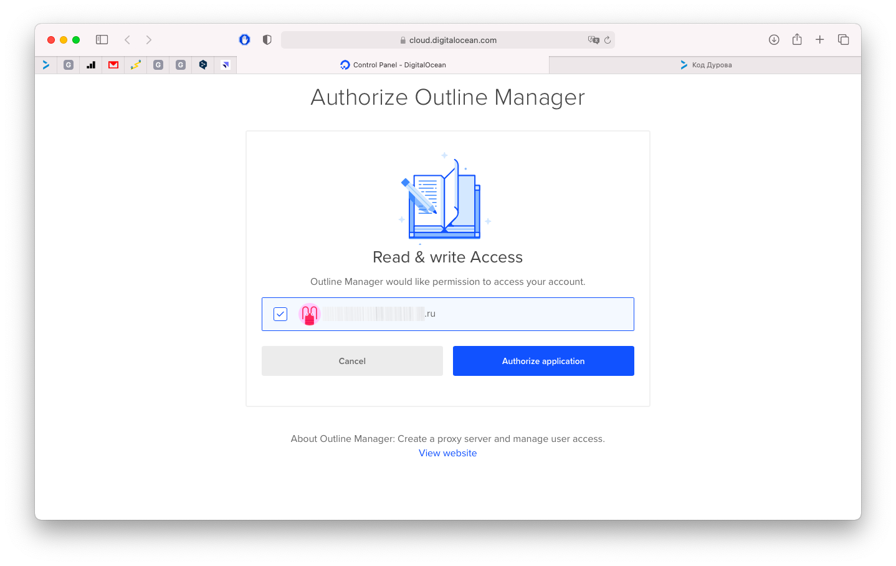896x566 pixels.
Task: Switch to Control Panel - DigitalOcean tab
Action: 393,65
